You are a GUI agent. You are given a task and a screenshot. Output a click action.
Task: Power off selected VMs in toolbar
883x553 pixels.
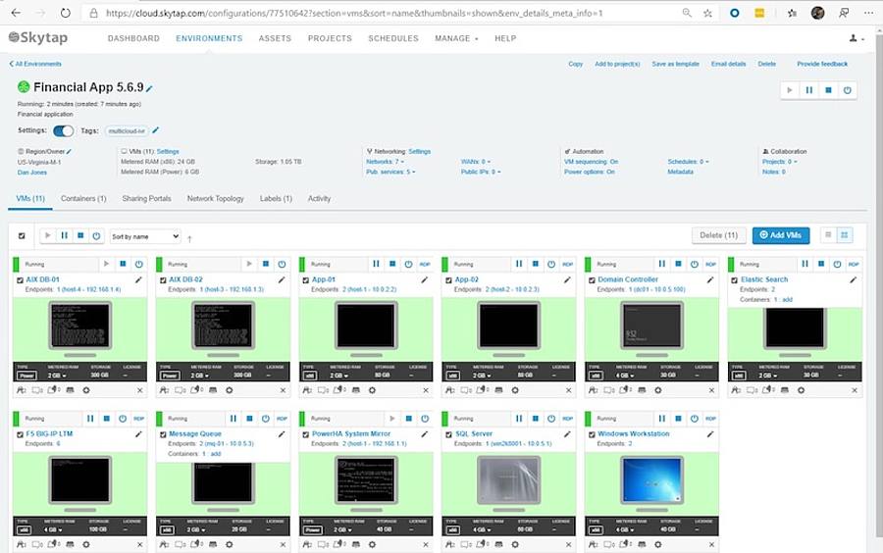[96, 235]
